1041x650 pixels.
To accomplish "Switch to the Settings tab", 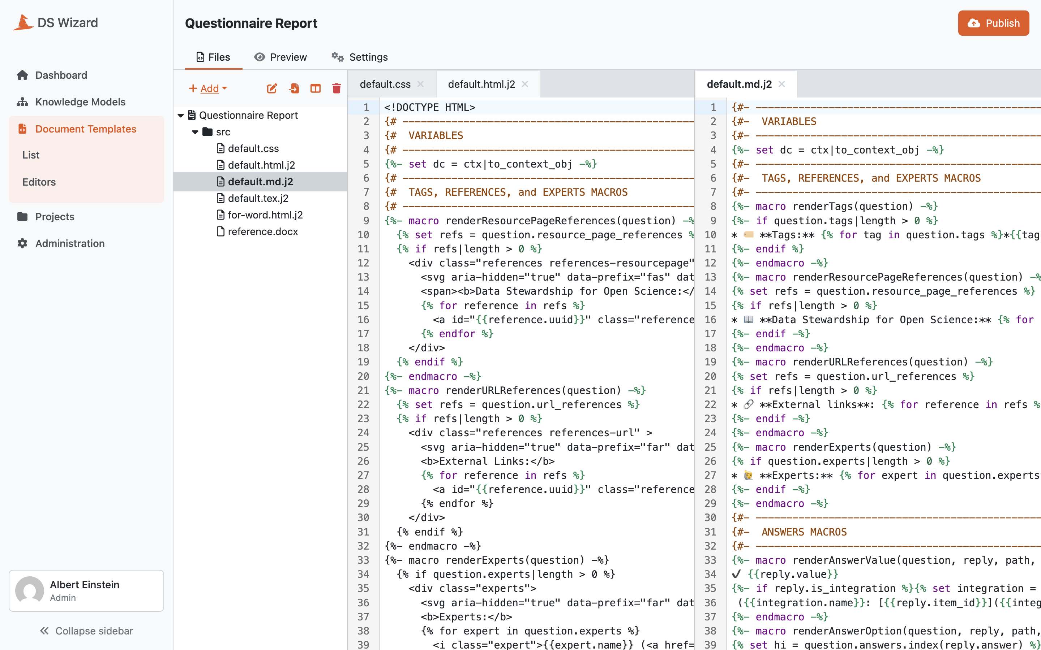I will point(360,57).
